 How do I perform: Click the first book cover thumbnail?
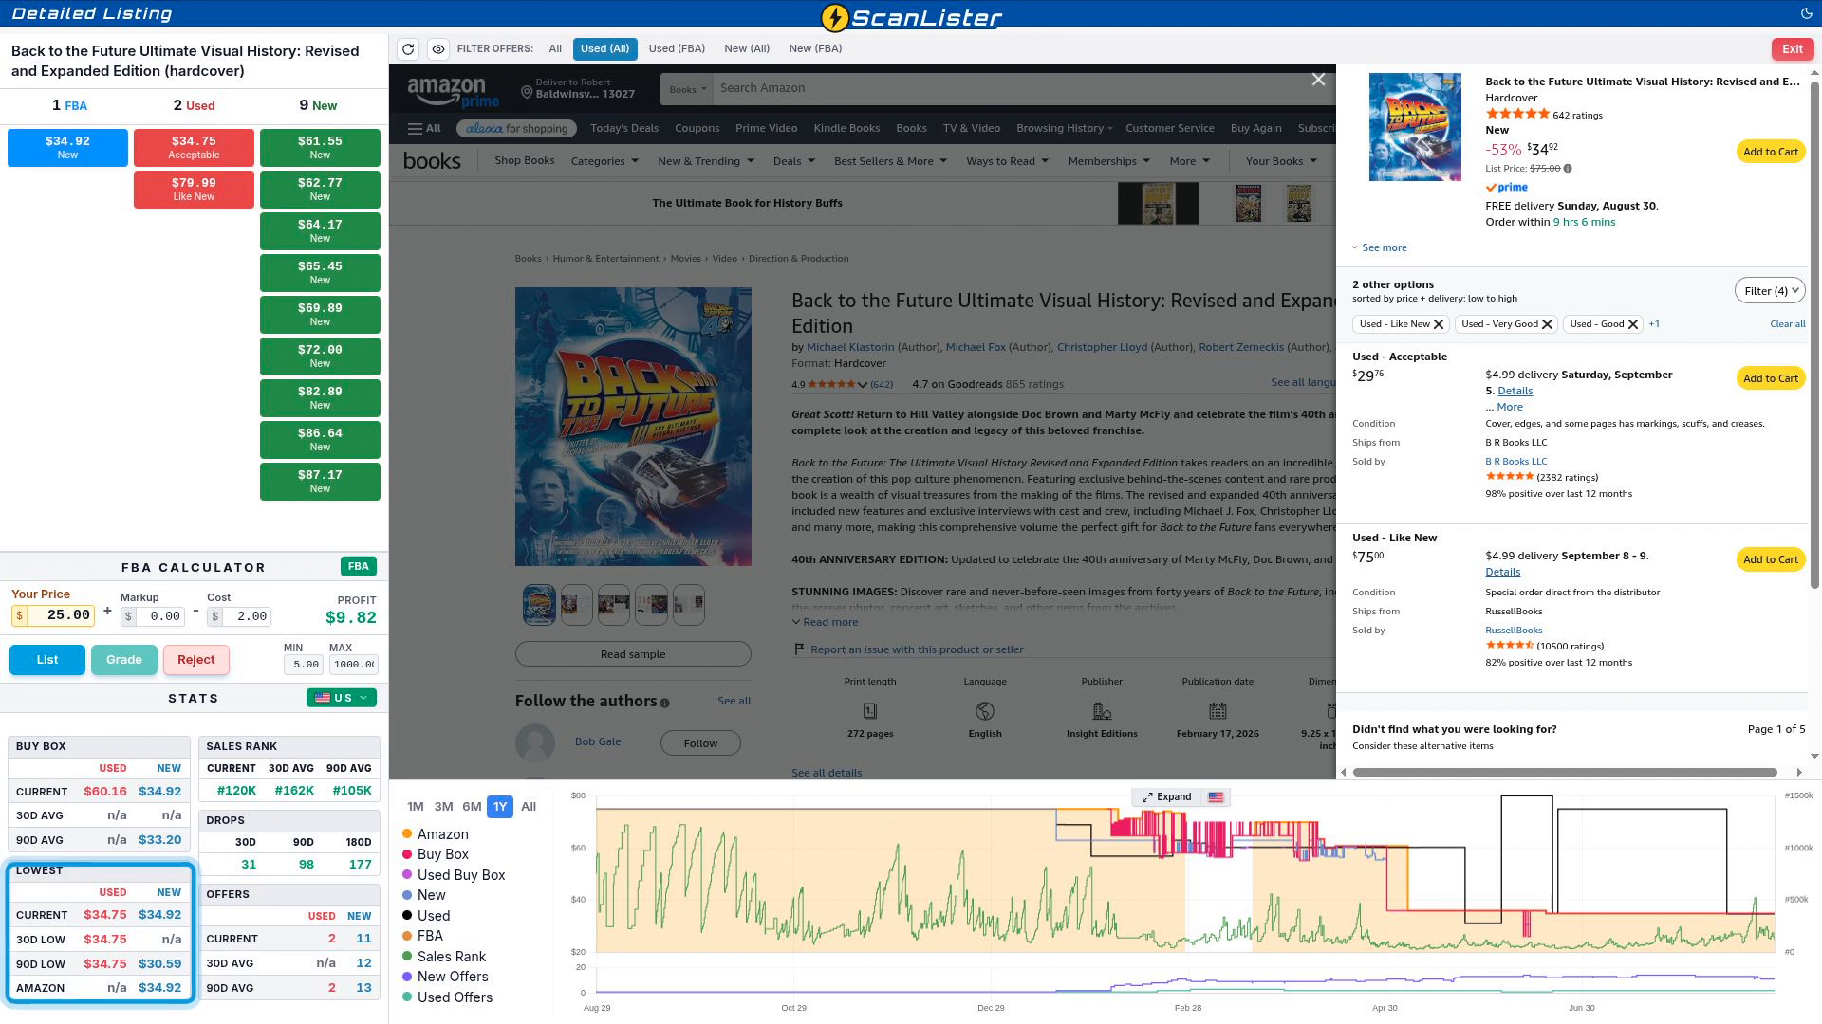[x=539, y=605]
